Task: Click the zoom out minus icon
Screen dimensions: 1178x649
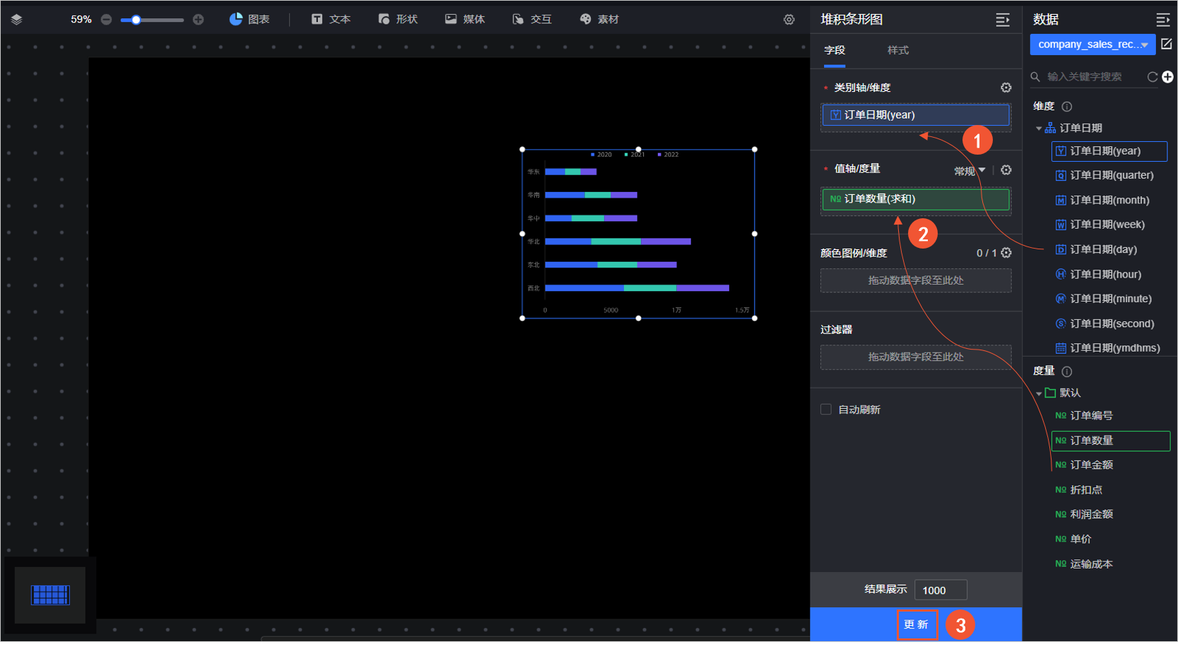Action: 107,20
